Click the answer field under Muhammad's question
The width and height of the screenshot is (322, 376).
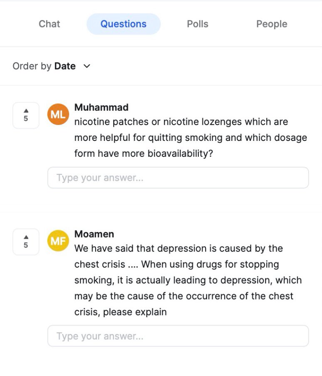pos(178,178)
